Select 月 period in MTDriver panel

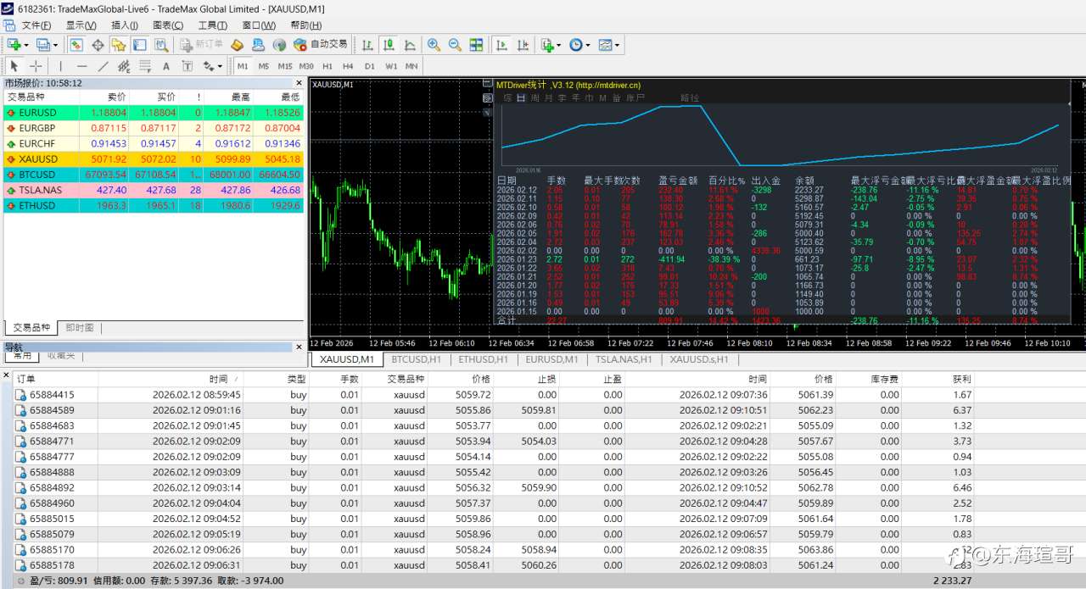pyautogui.click(x=548, y=98)
